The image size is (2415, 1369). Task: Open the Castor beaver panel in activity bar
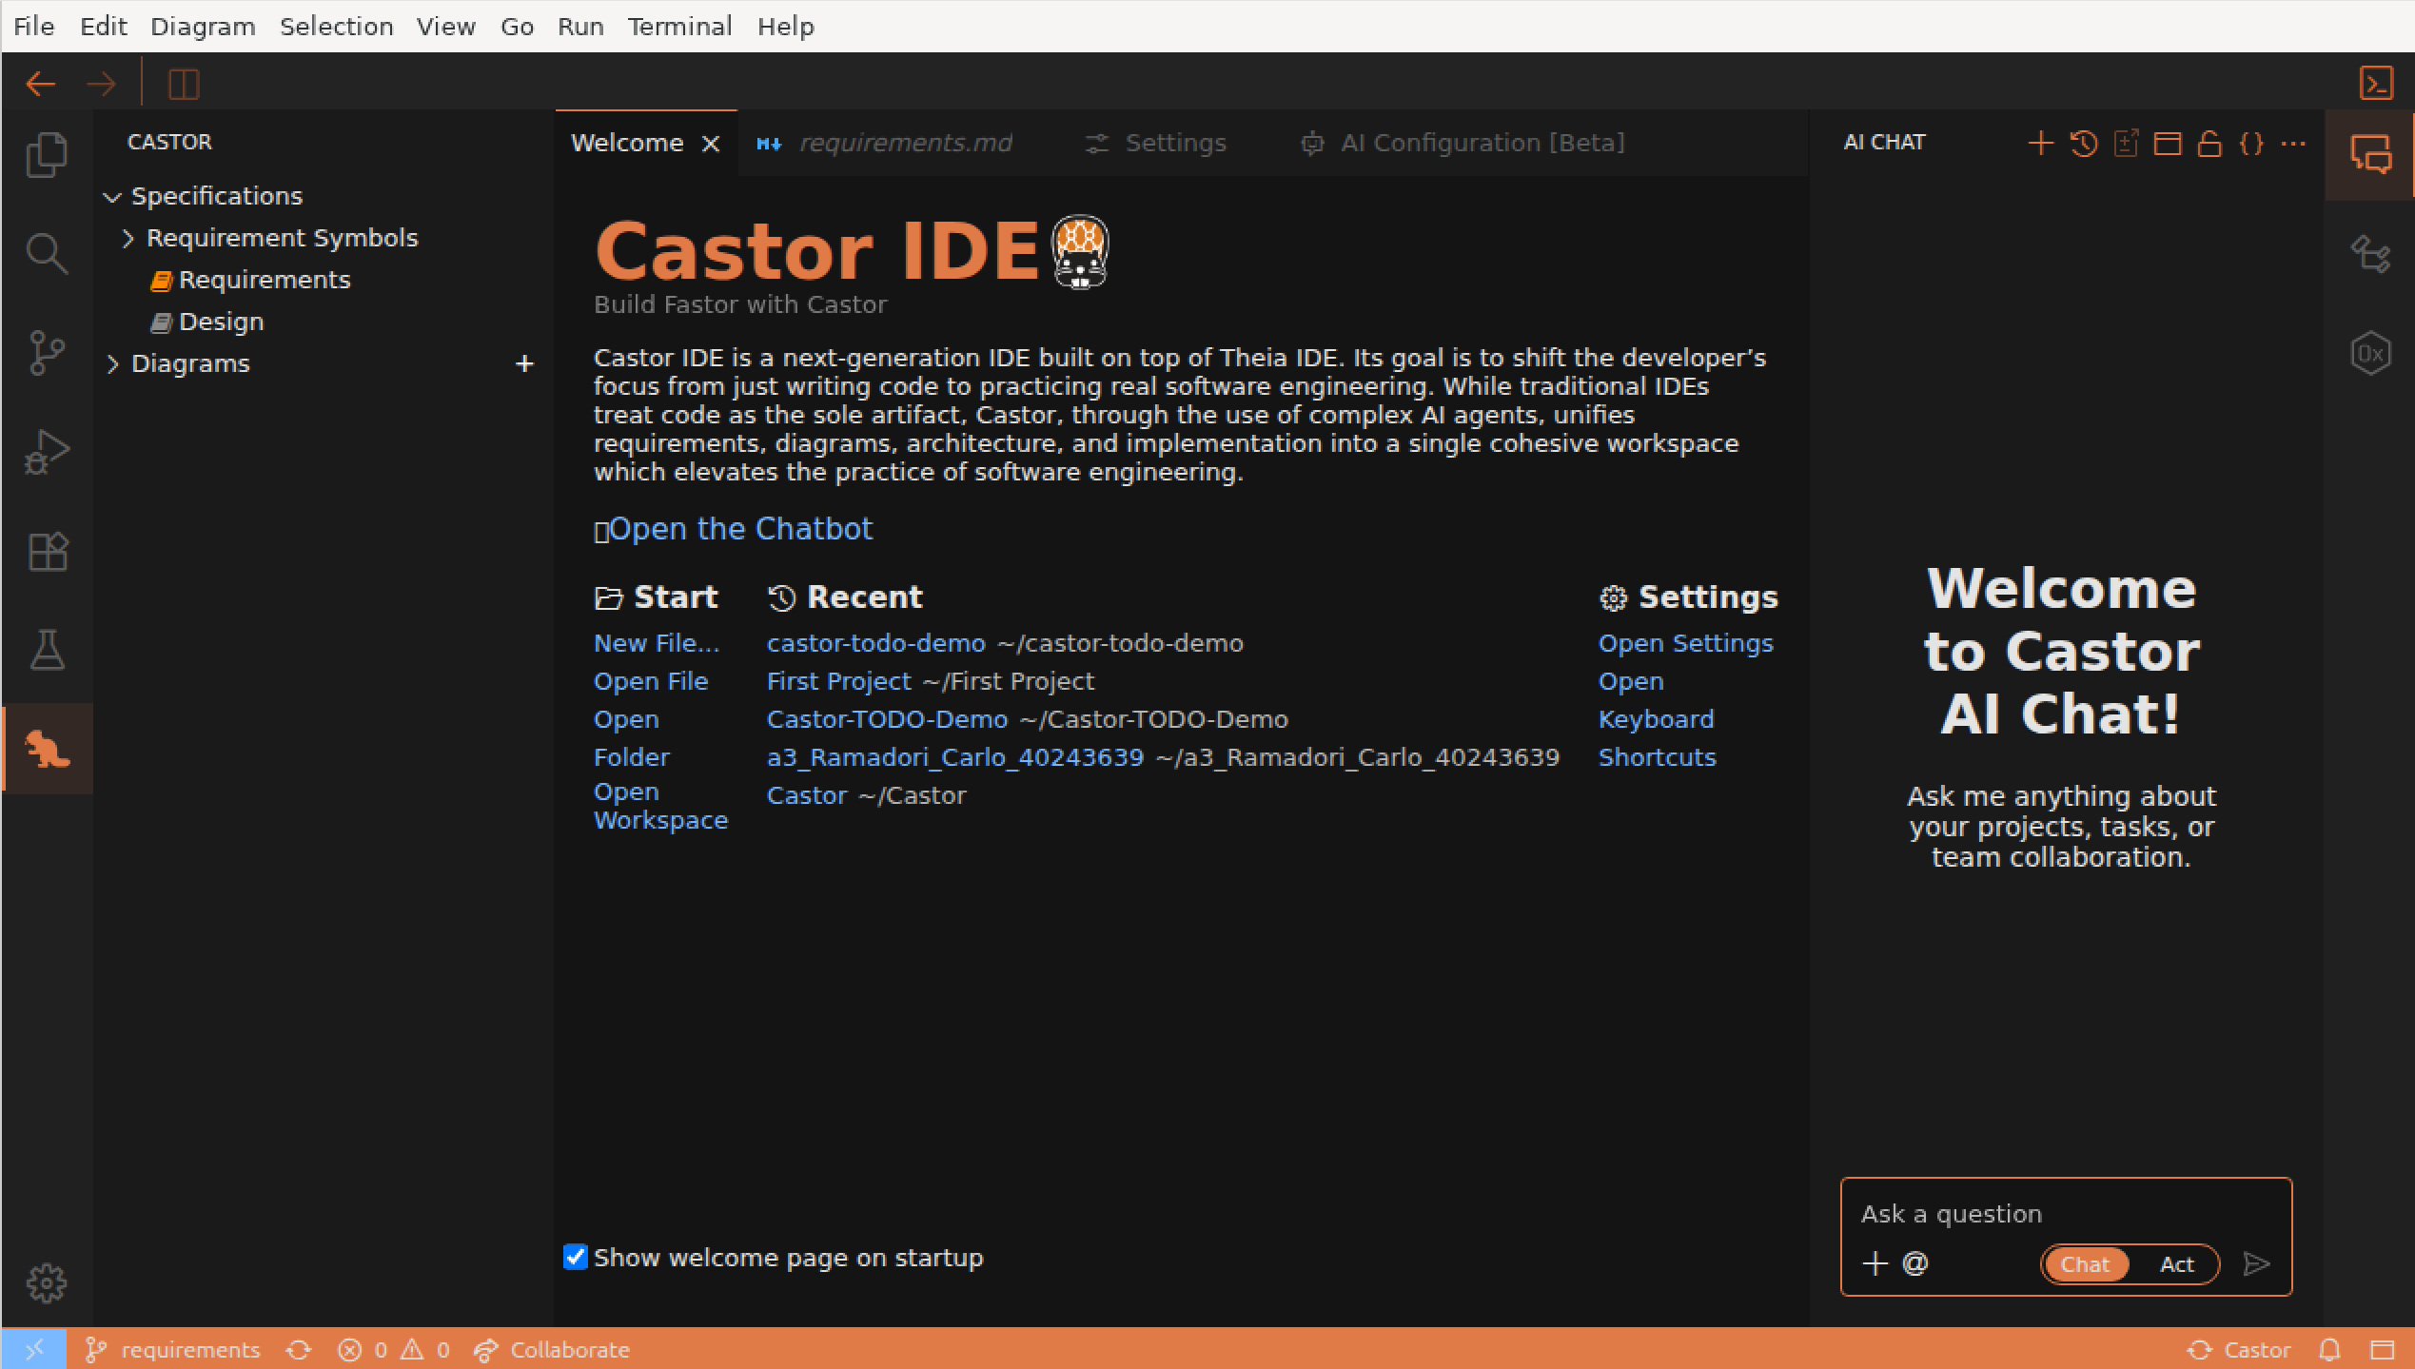point(47,749)
